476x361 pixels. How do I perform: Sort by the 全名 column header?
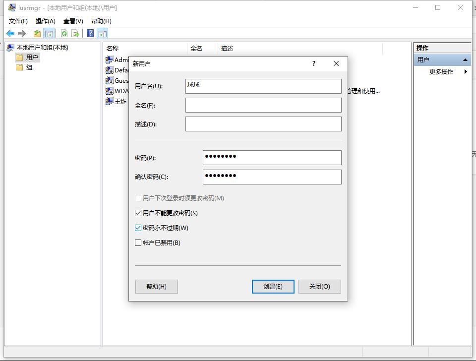pyautogui.click(x=202, y=48)
